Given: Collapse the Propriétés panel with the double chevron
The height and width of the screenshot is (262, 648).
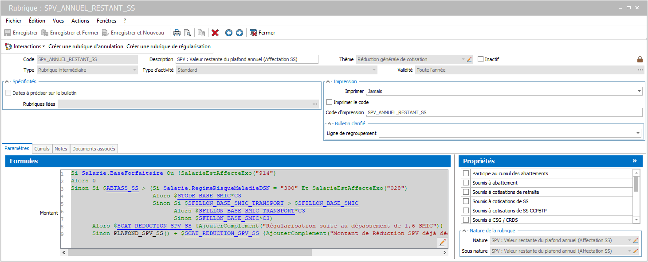Looking at the screenshot, I should point(635,161).
